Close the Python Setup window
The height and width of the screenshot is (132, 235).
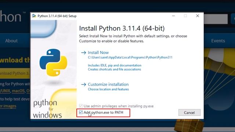198,16
